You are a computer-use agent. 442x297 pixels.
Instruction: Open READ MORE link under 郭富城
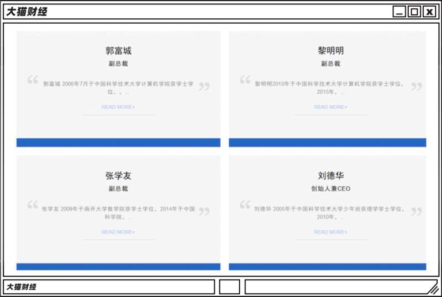tap(118, 107)
